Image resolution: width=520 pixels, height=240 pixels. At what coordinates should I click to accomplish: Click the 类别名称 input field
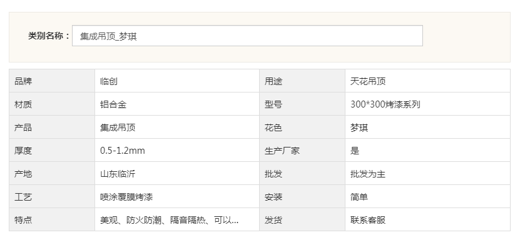coord(247,36)
